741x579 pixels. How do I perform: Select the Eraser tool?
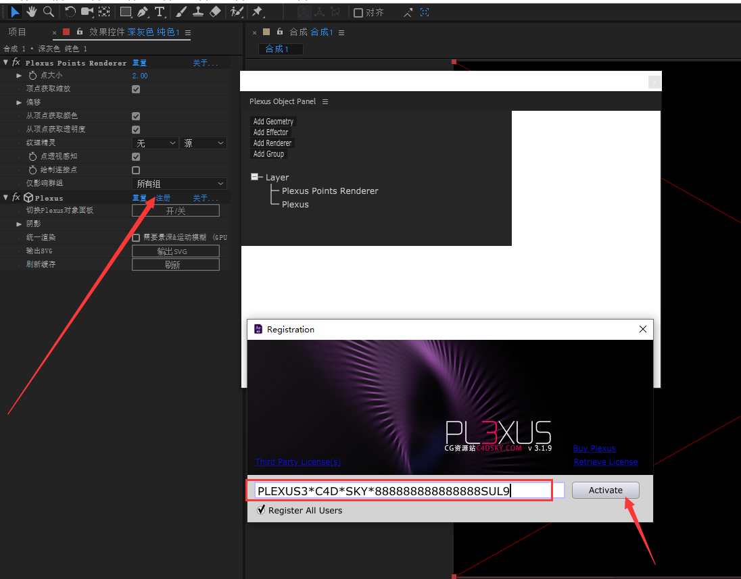pos(215,11)
